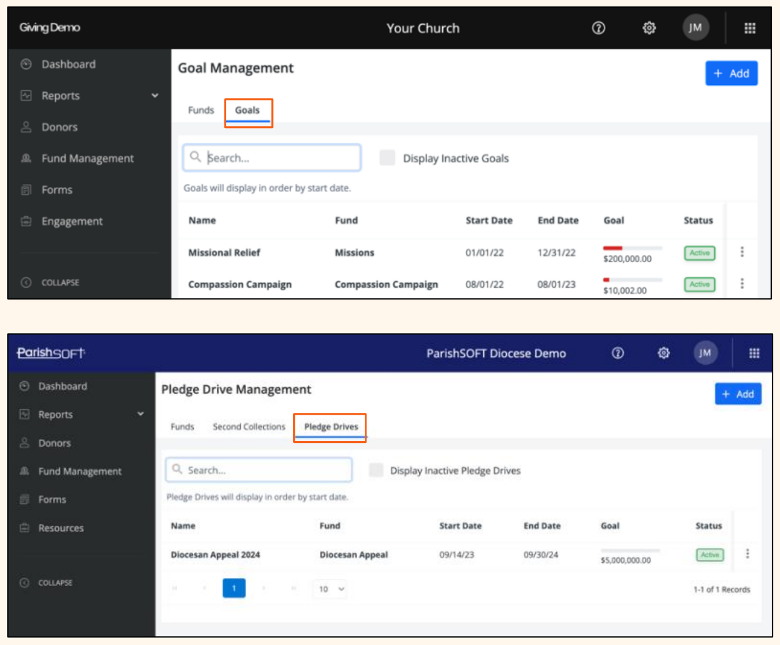The width and height of the screenshot is (780, 645).
Task: Expand Reports menu in Giving Demo sidebar
Action: tap(154, 96)
